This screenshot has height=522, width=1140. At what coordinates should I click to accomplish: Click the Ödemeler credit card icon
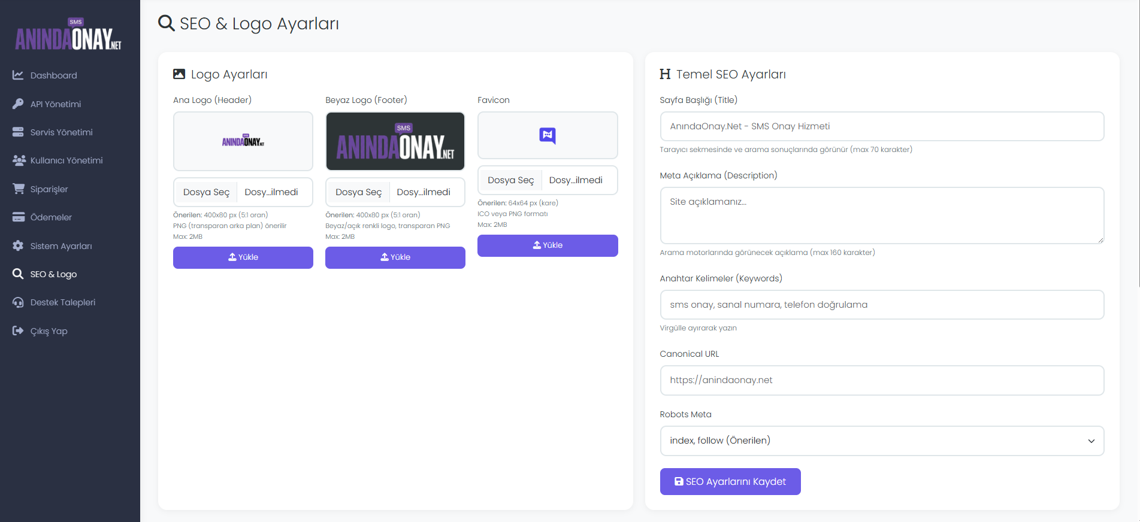[x=19, y=217]
